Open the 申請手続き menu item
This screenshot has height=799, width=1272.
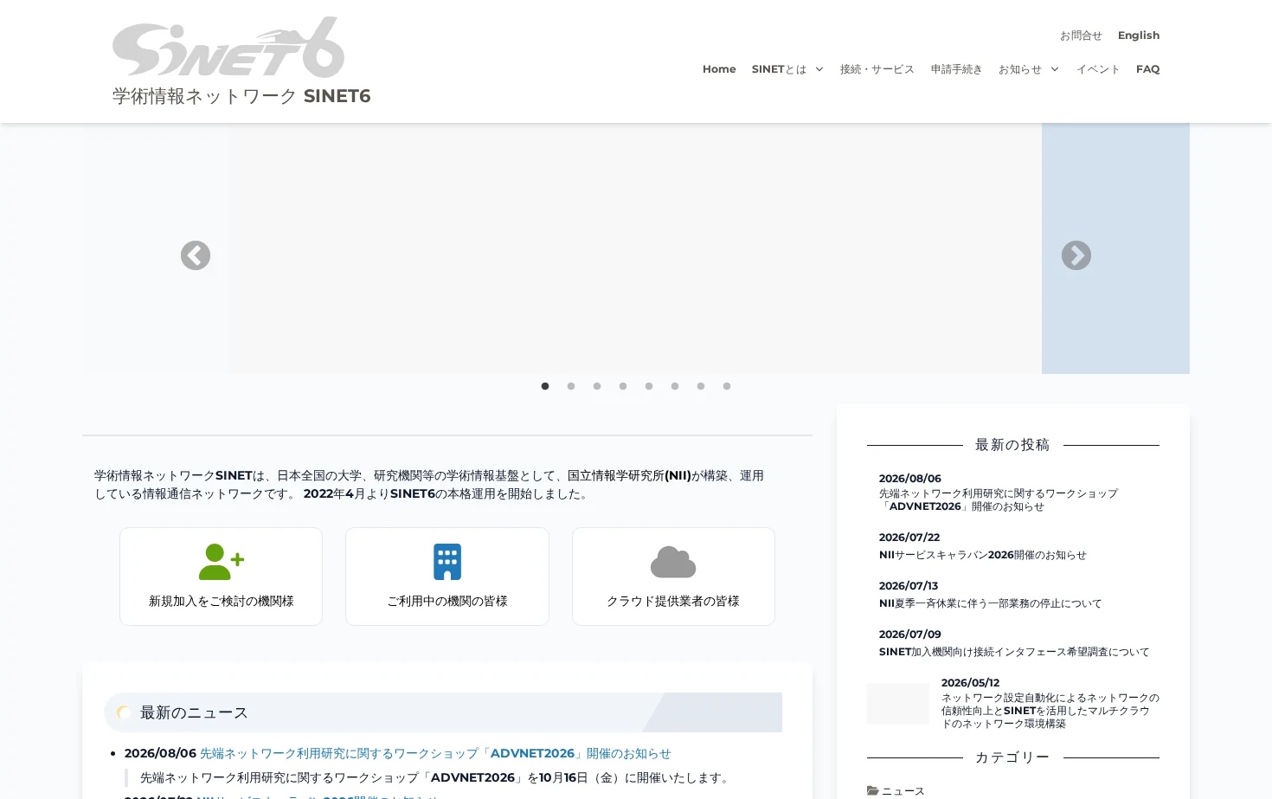956,69
